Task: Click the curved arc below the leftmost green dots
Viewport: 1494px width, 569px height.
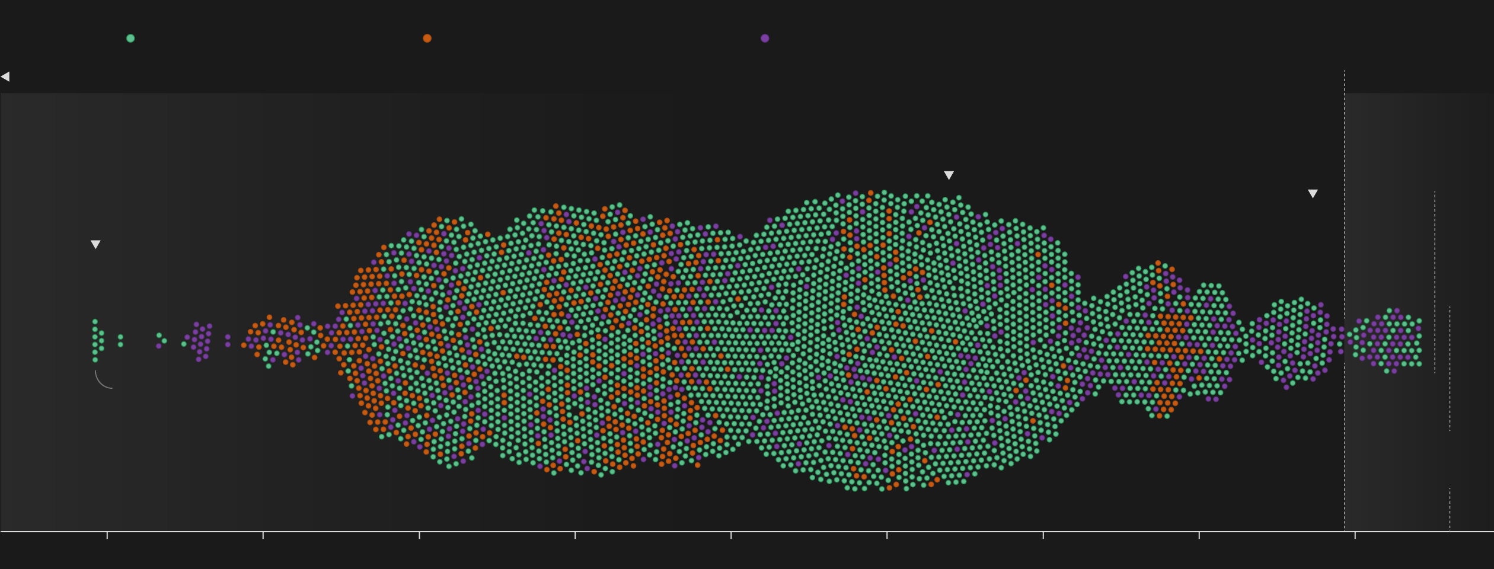Action: pyautogui.click(x=101, y=382)
